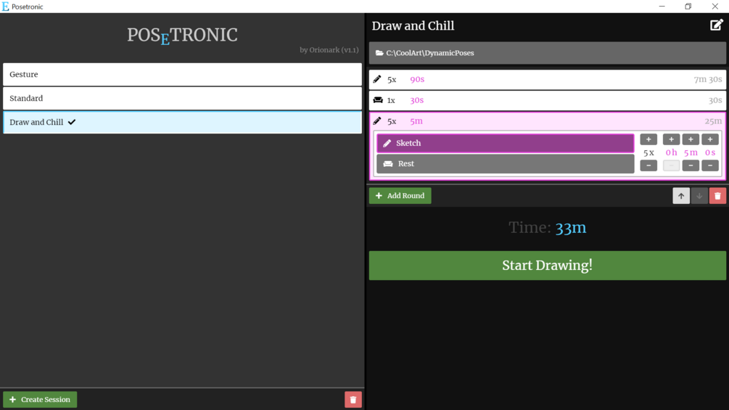Open the edit session name icon

click(x=716, y=25)
